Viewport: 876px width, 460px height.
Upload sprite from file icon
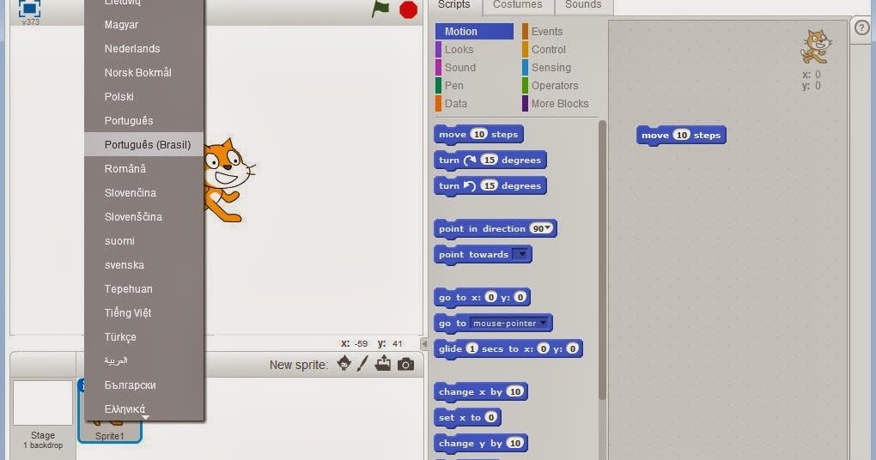click(383, 363)
